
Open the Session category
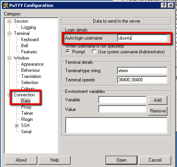21,21
